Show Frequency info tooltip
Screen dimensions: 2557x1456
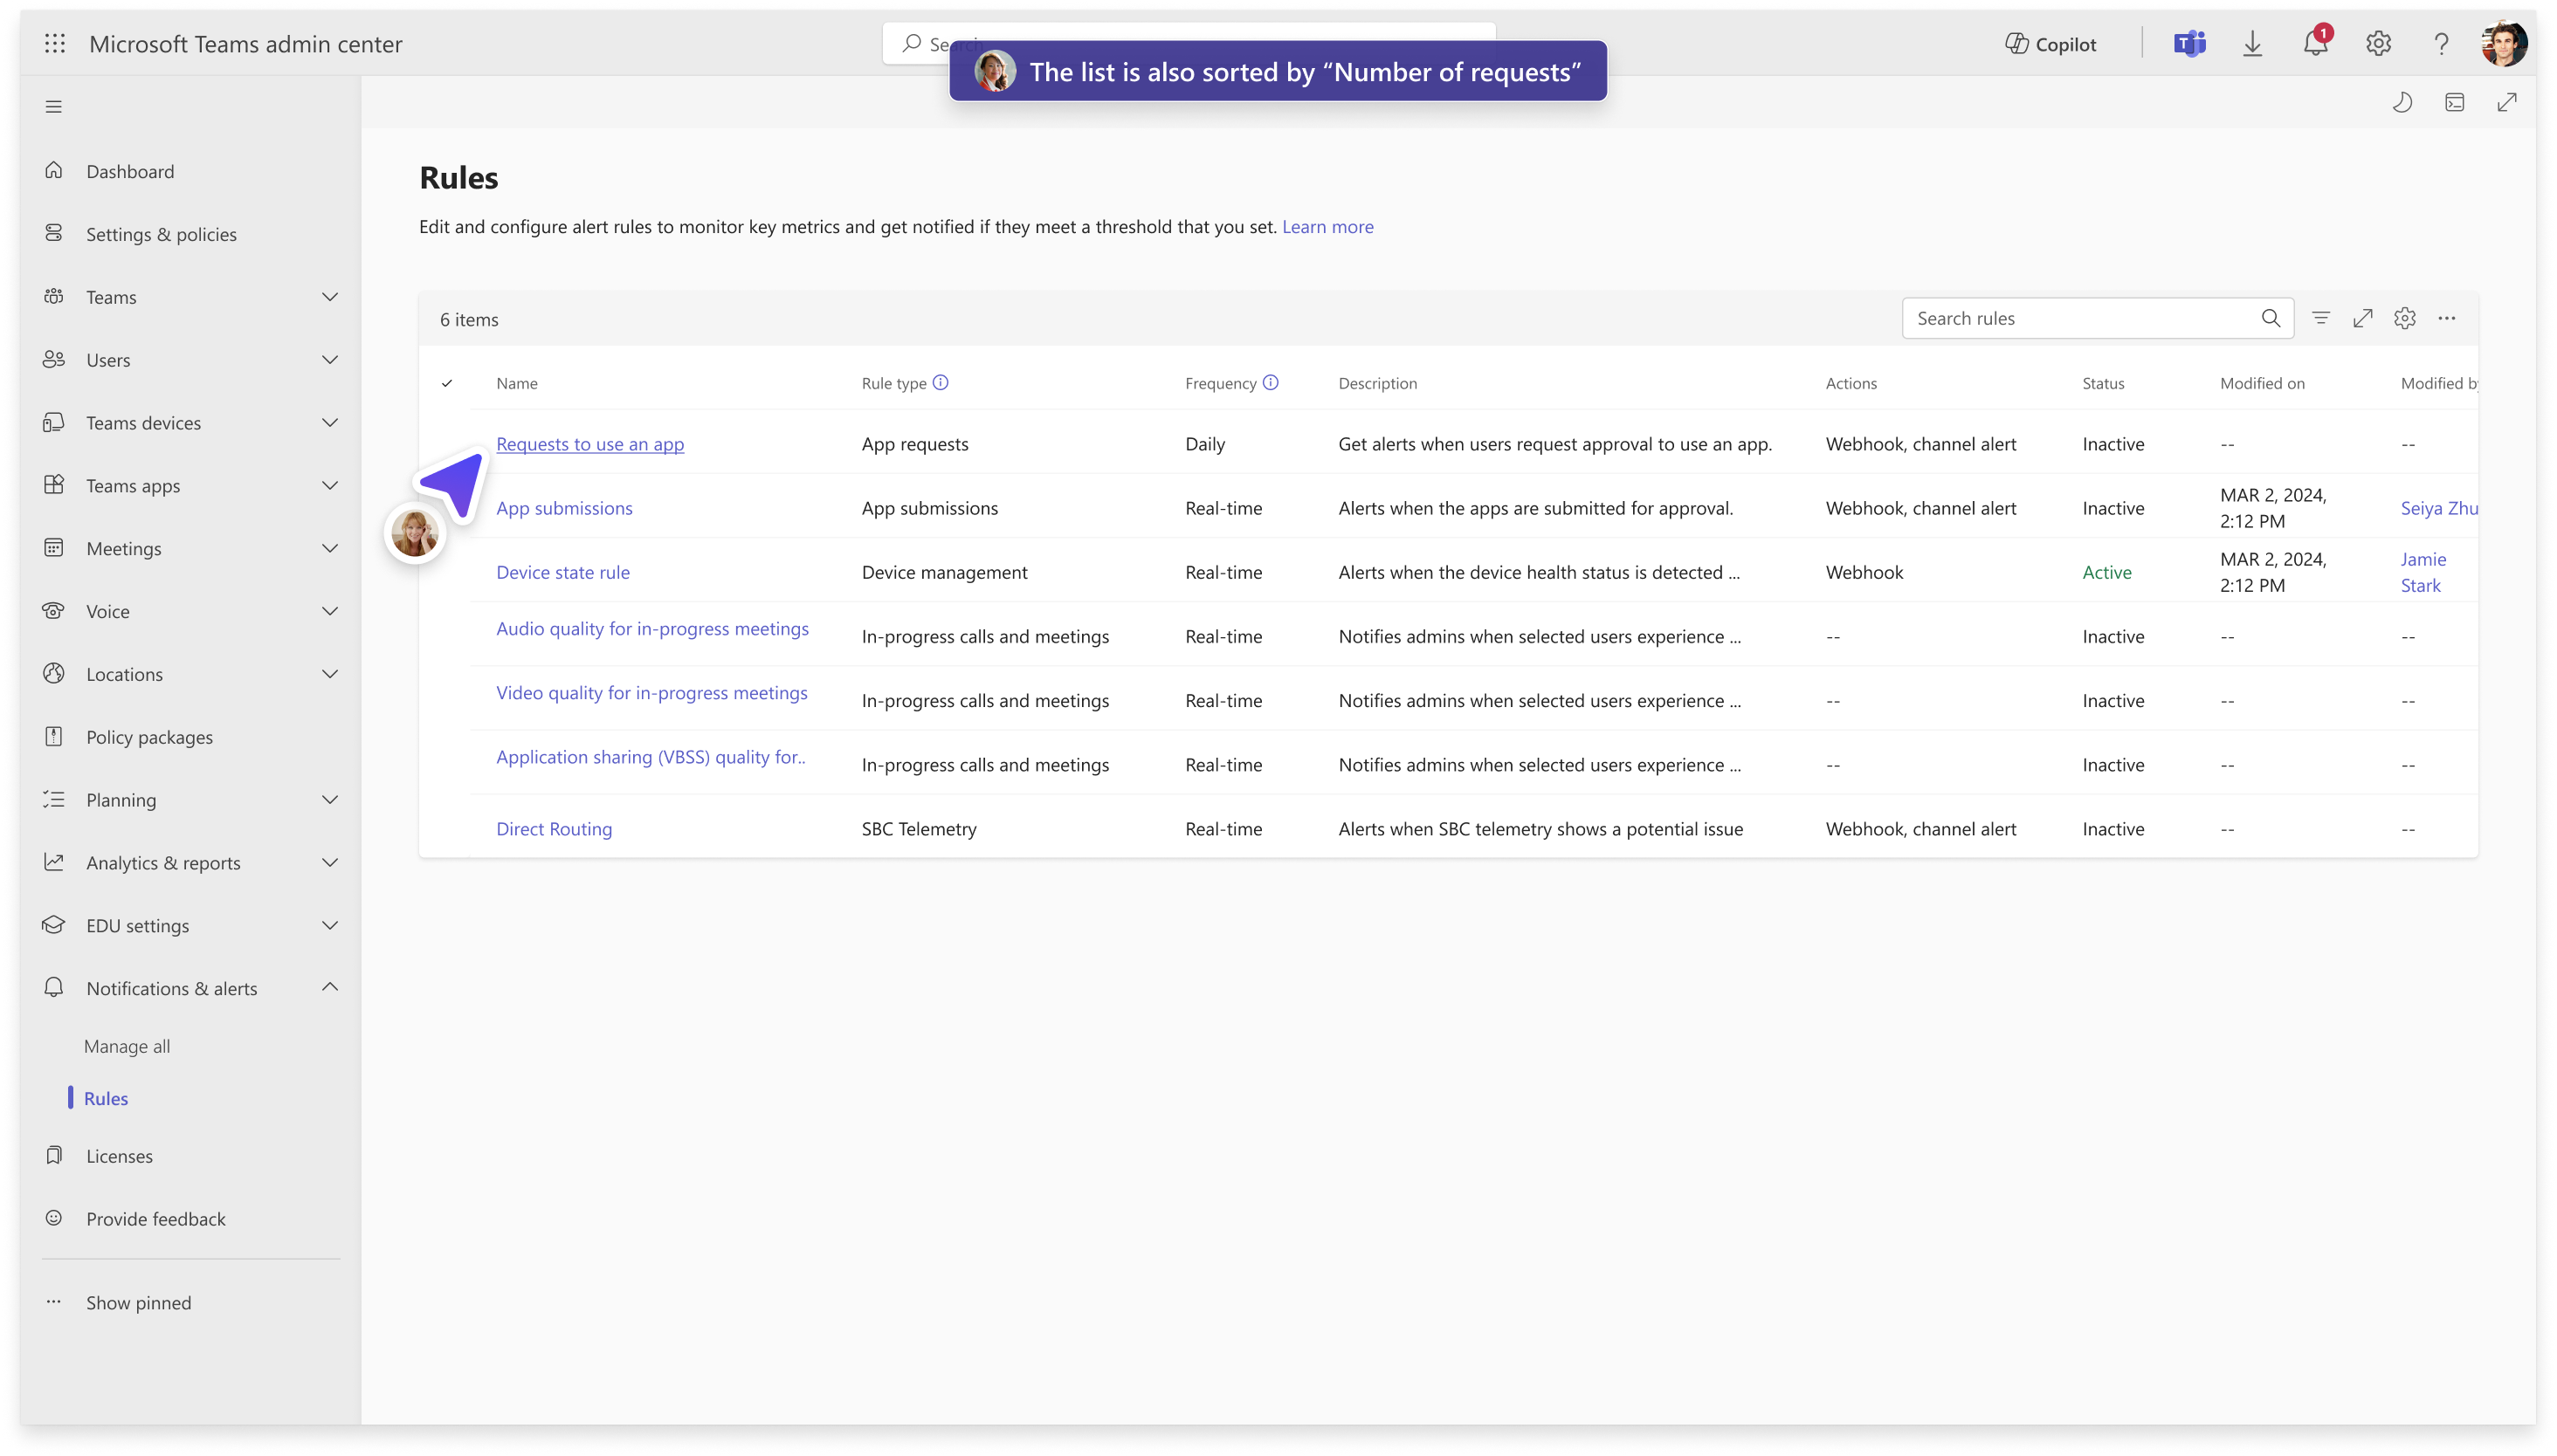(1271, 382)
